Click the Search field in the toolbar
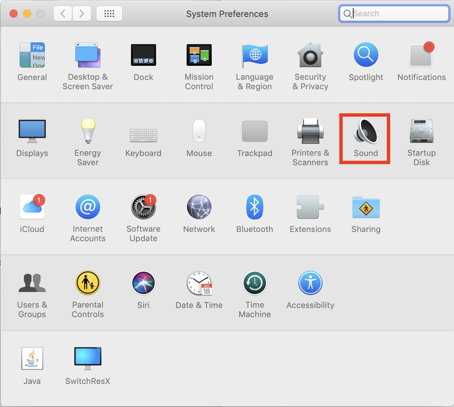The height and width of the screenshot is (407, 454). tap(394, 14)
